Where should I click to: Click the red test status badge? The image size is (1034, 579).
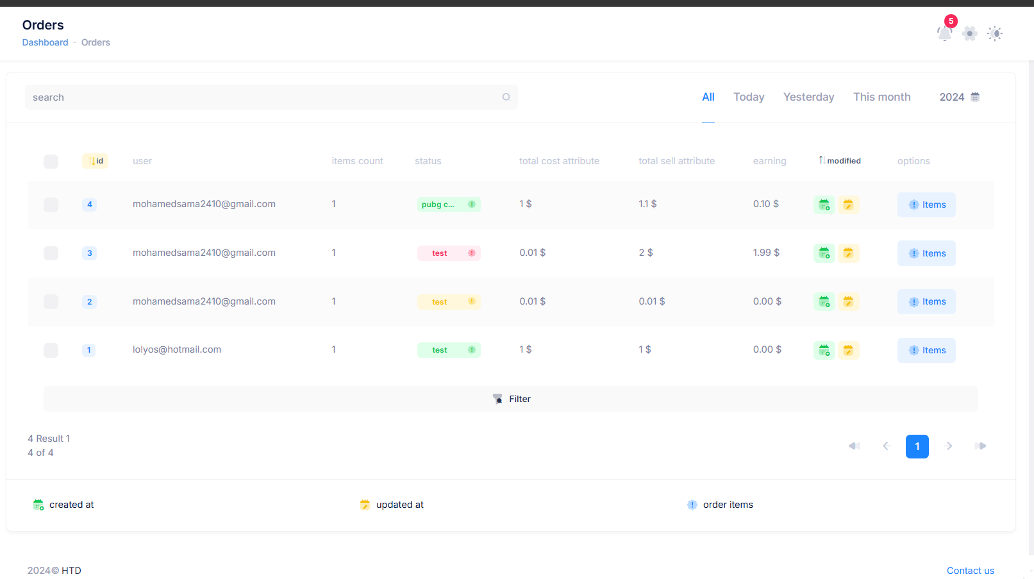[449, 253]
